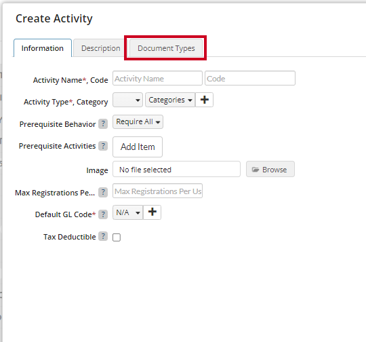Click the plus icon beside Default GL Code

pyautogui.click(x=152, y=212)
